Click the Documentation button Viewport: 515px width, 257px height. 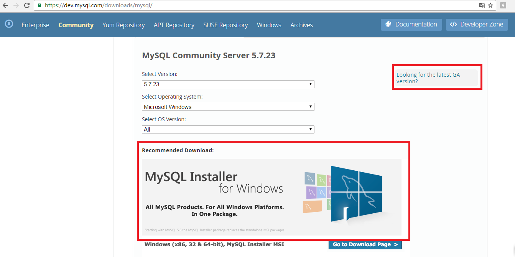pos(411,25)
